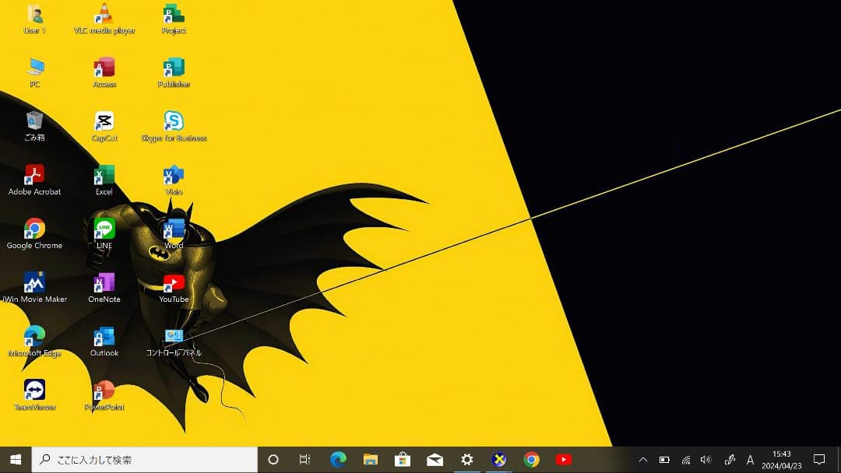Expand hidden icons in the system tray
This screenshot has height=473, width=841.
(642, 459)
